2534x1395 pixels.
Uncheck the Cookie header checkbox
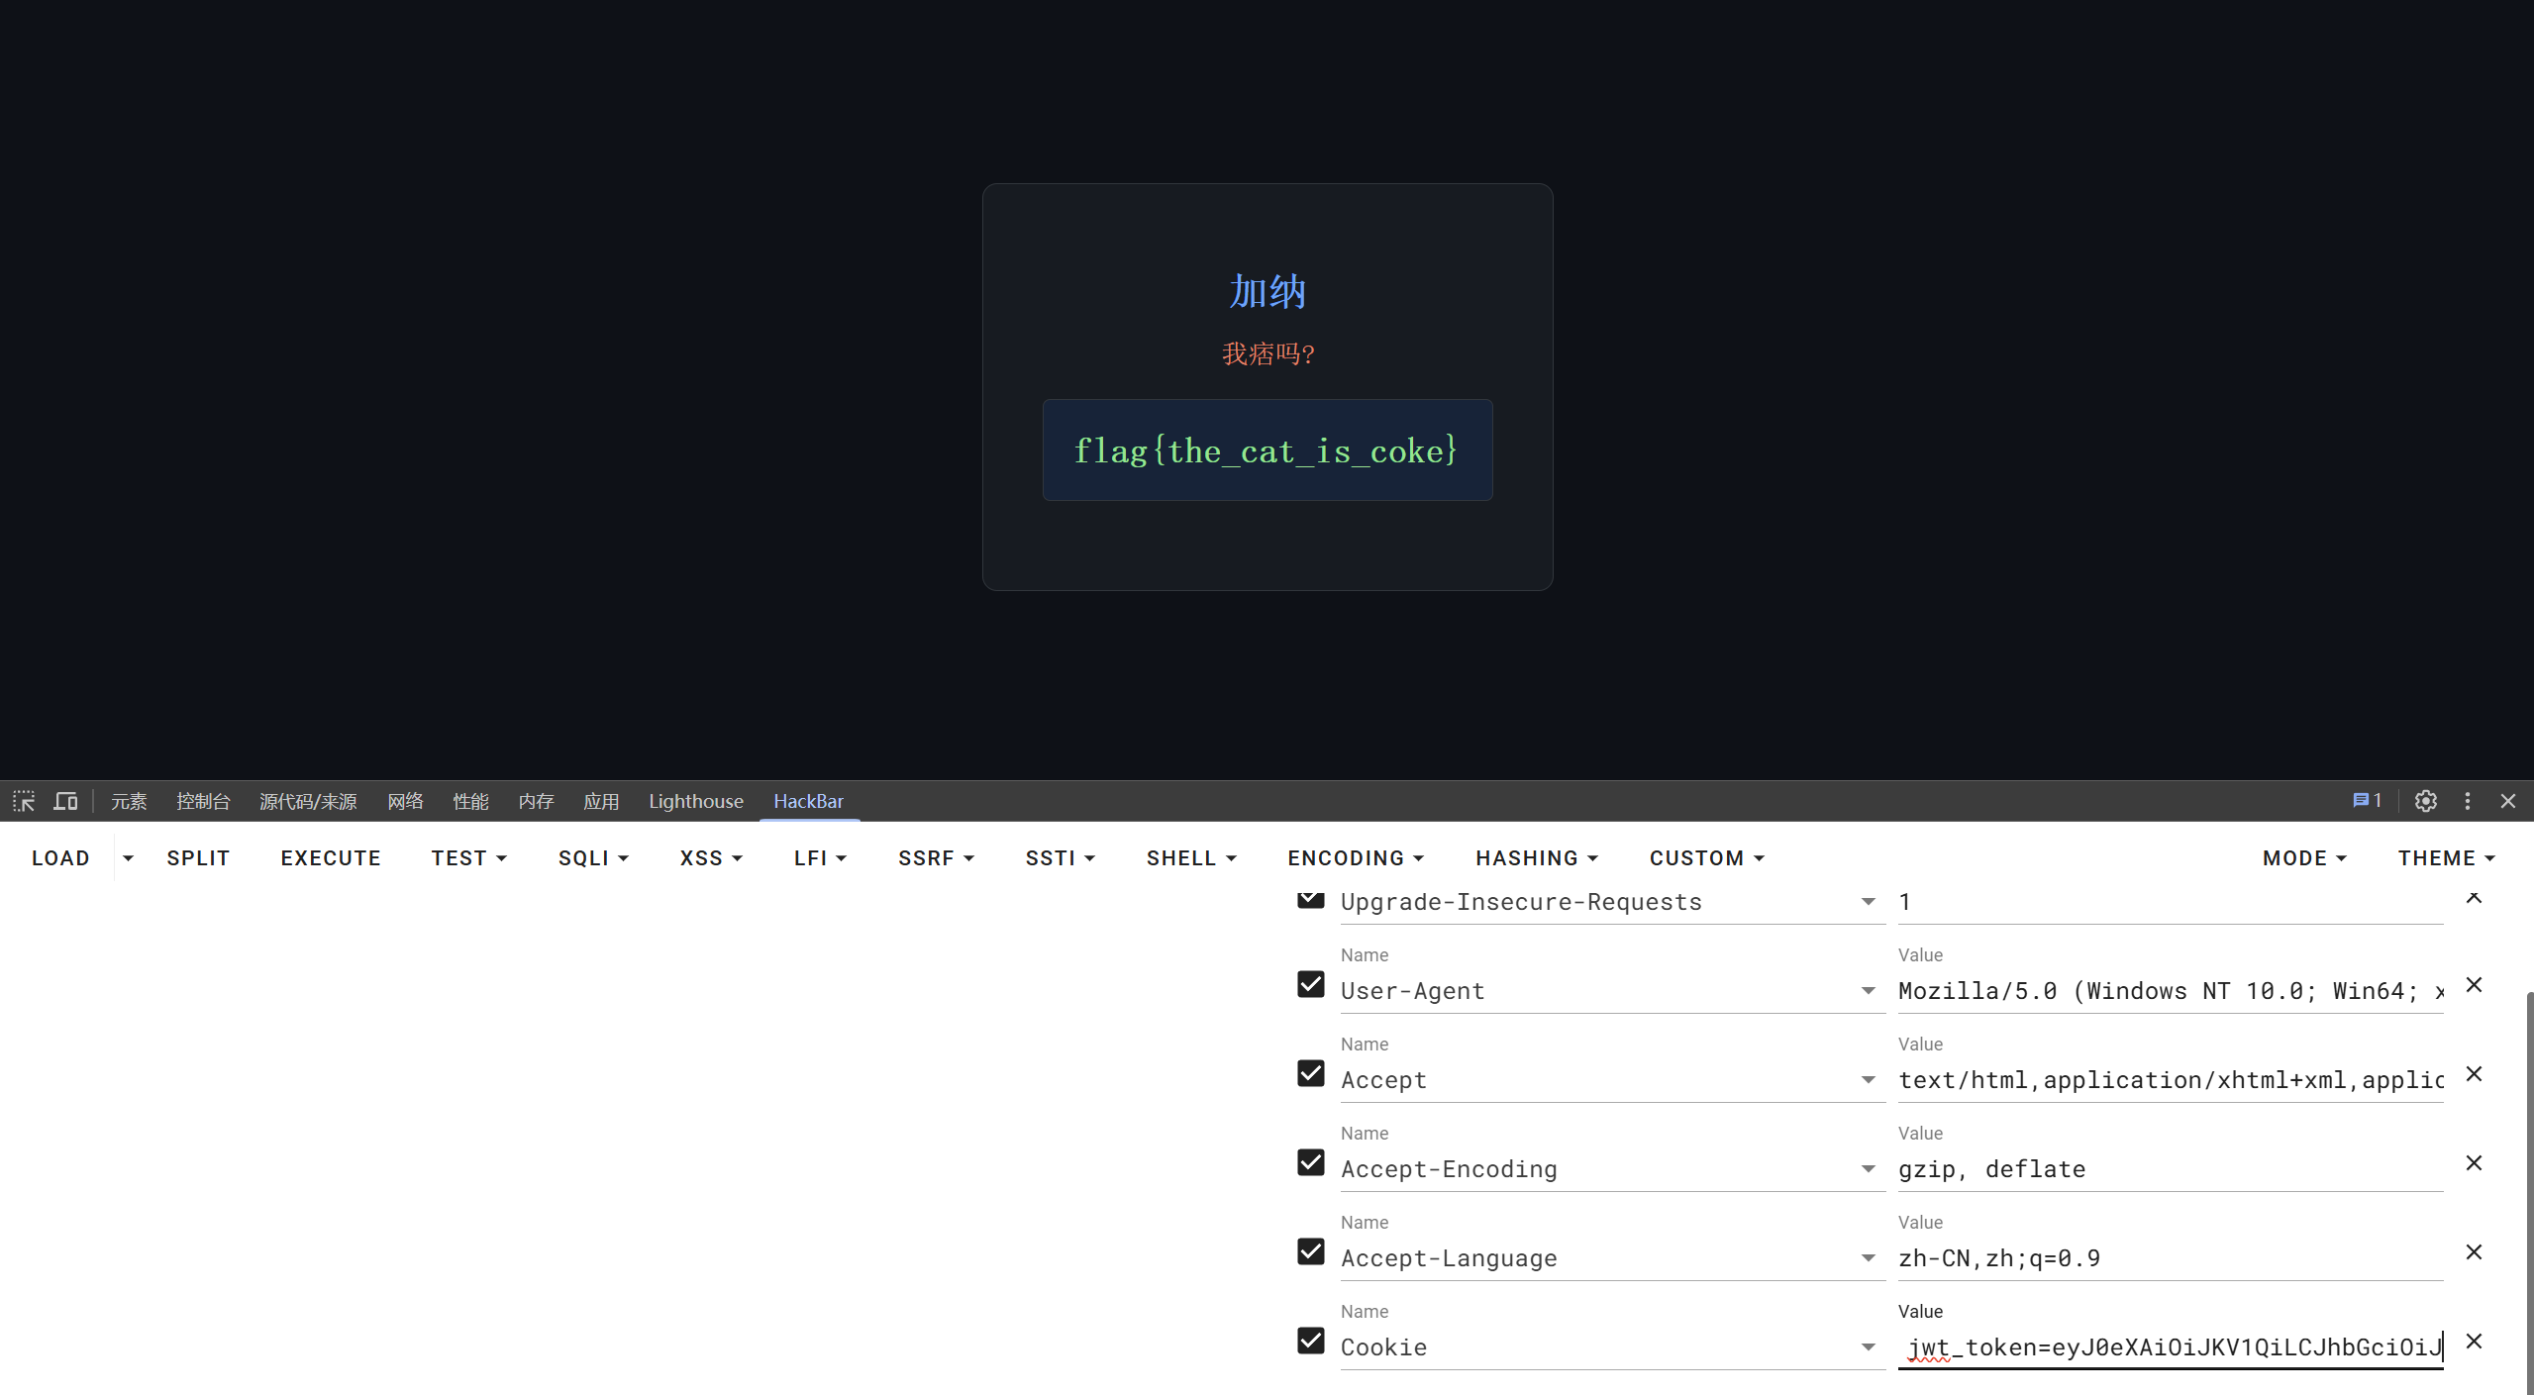1311,1341
